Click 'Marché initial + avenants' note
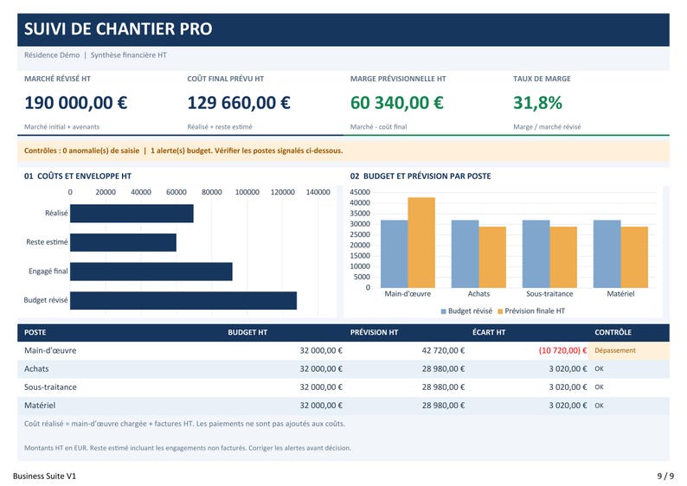The height and width of the screenshot is (486, 687). (x=61, y=127)
